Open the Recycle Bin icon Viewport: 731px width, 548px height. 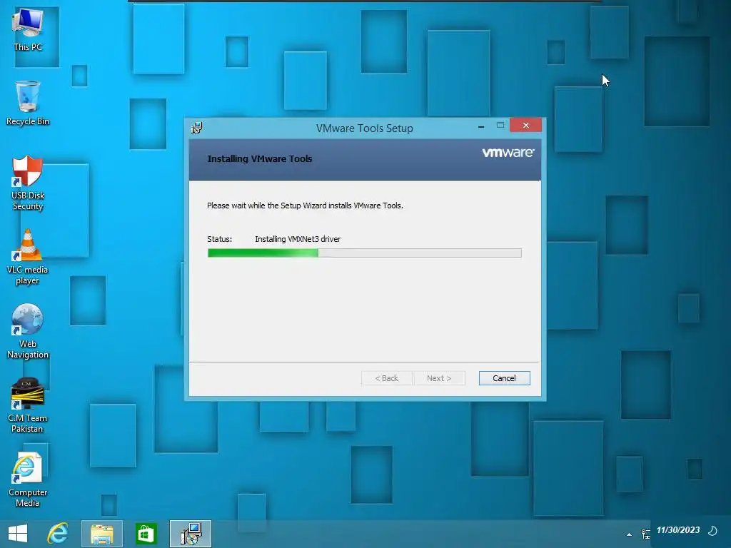[28, 103]
